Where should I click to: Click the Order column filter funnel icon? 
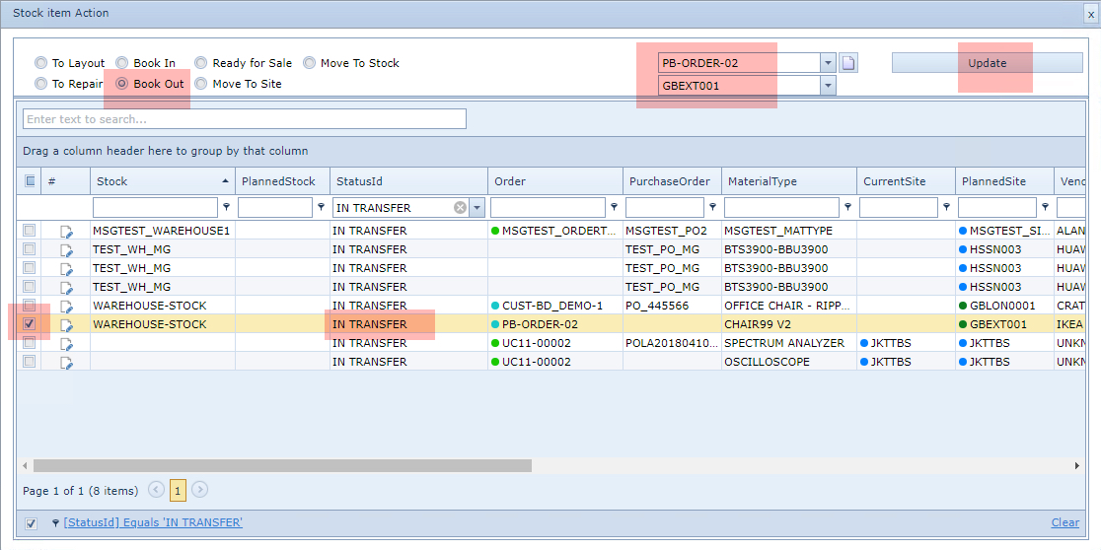click(x=614, y=208)
